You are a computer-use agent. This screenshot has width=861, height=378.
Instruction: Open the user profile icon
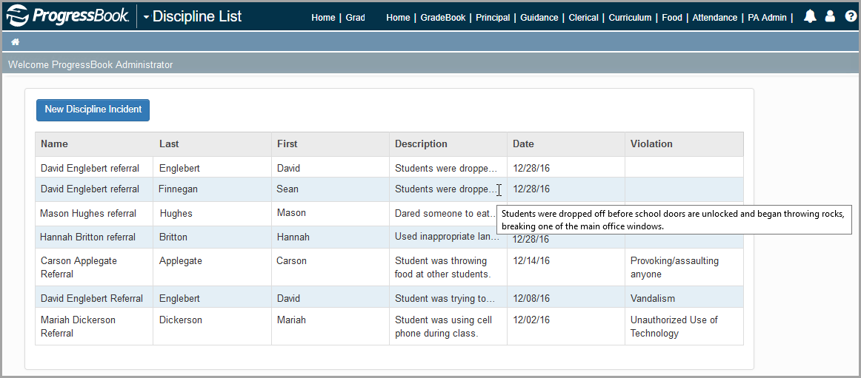tap(830, 16)
